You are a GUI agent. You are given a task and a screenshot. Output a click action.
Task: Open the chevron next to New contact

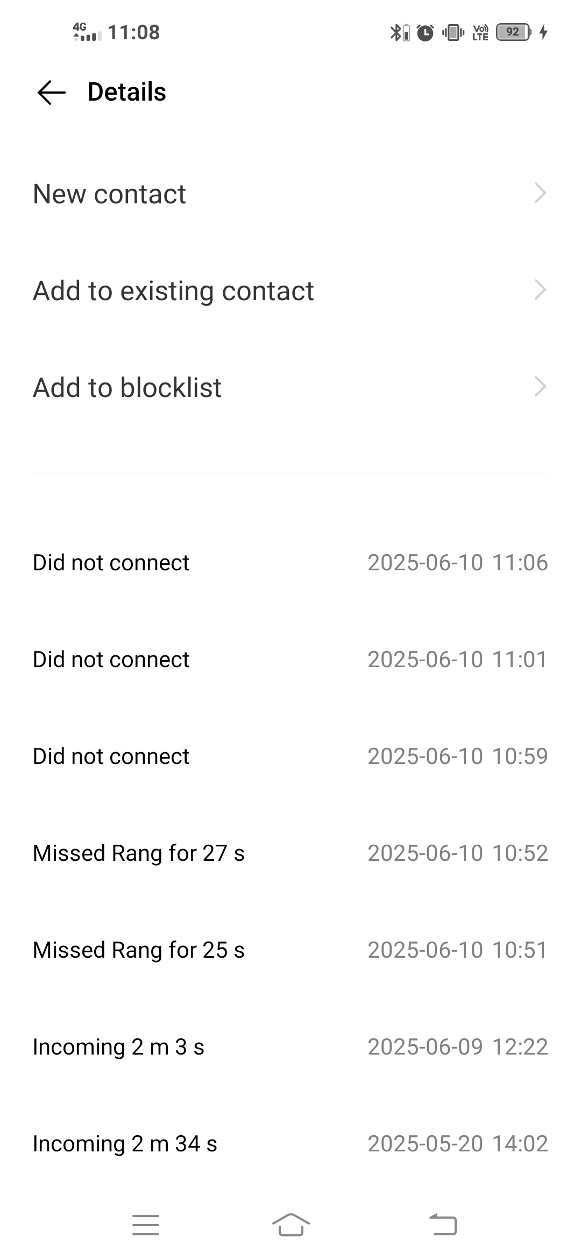(x=540, y=193)
